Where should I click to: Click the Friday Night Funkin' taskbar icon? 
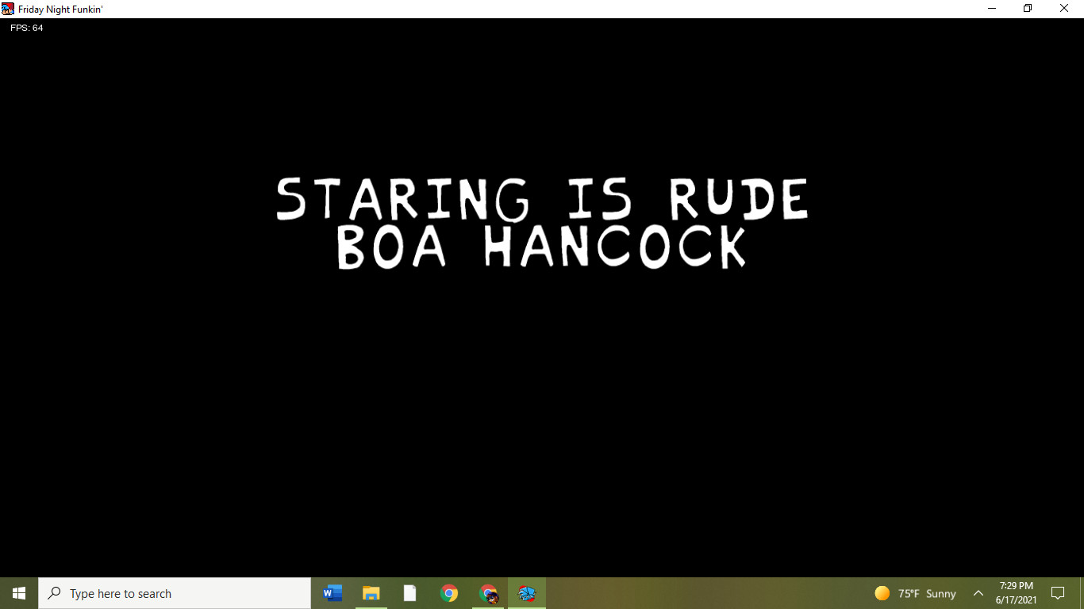point(527,593)
